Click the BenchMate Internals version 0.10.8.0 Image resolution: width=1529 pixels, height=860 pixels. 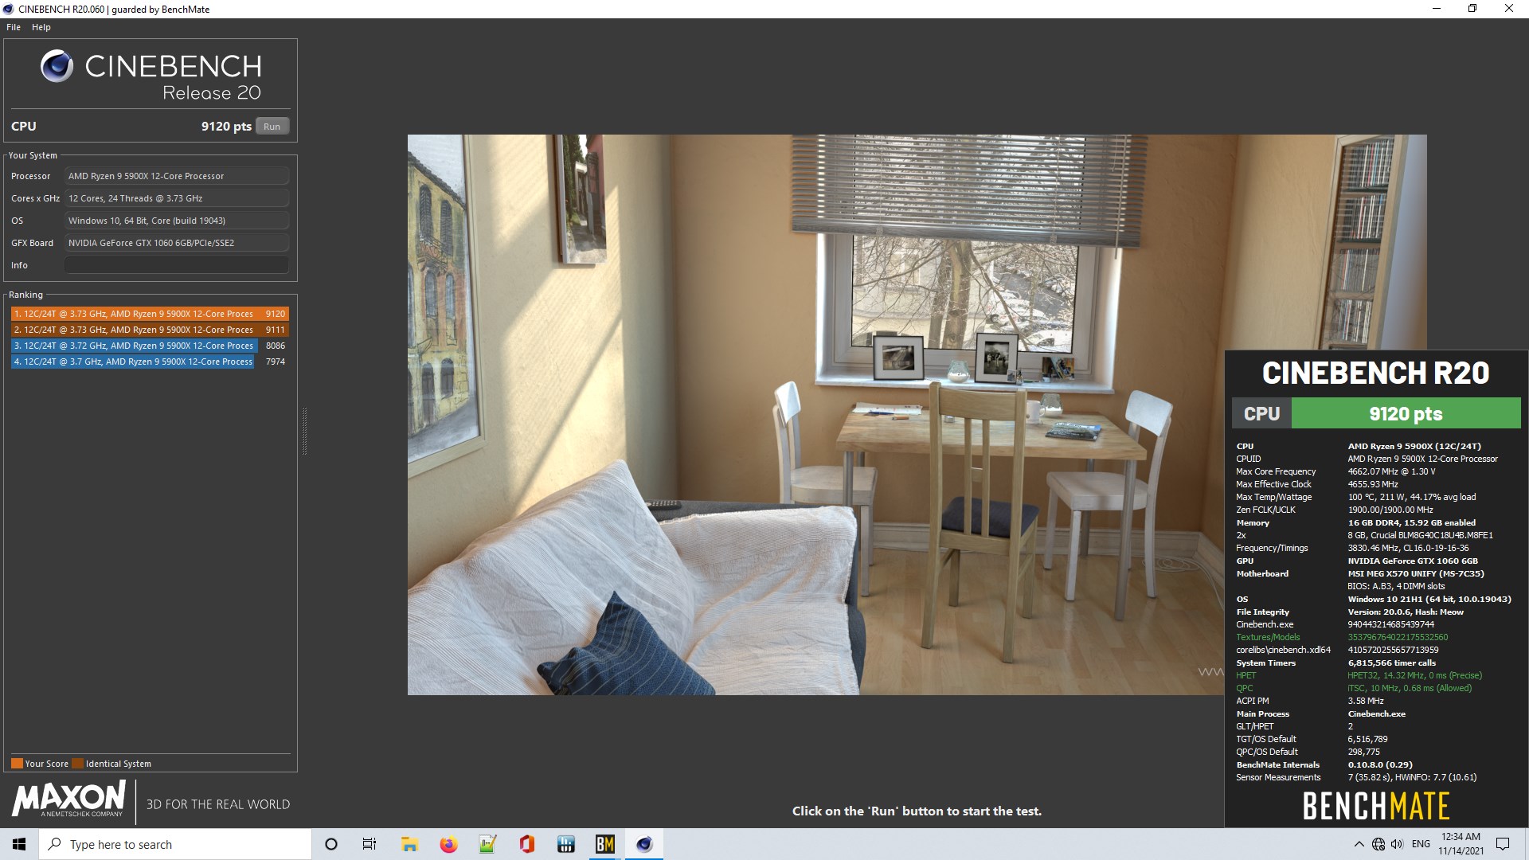pos(1380,764)
